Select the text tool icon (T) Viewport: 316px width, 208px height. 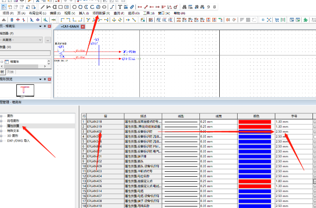[x=120, y=7]
